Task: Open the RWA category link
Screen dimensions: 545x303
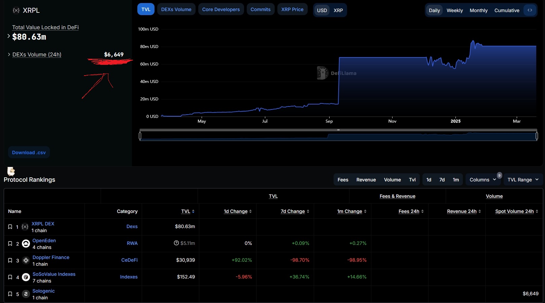Action: tap(132, 243)
